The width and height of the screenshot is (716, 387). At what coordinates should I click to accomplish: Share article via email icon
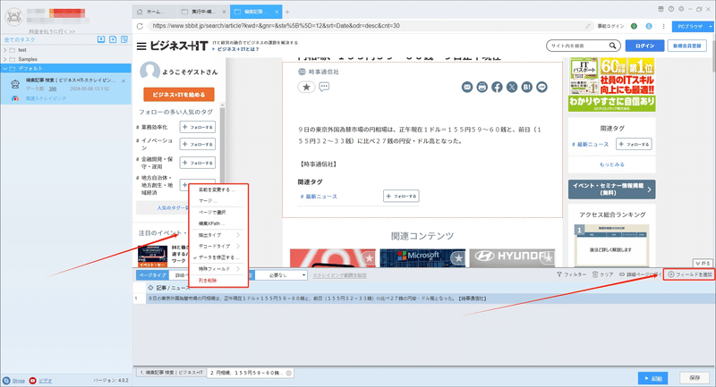coord(467,87)
